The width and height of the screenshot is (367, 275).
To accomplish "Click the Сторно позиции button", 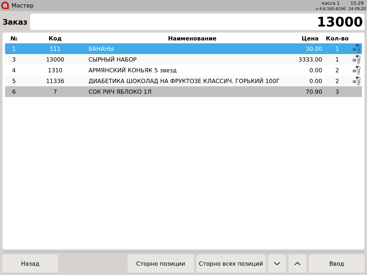I will (x=161, y=264).
